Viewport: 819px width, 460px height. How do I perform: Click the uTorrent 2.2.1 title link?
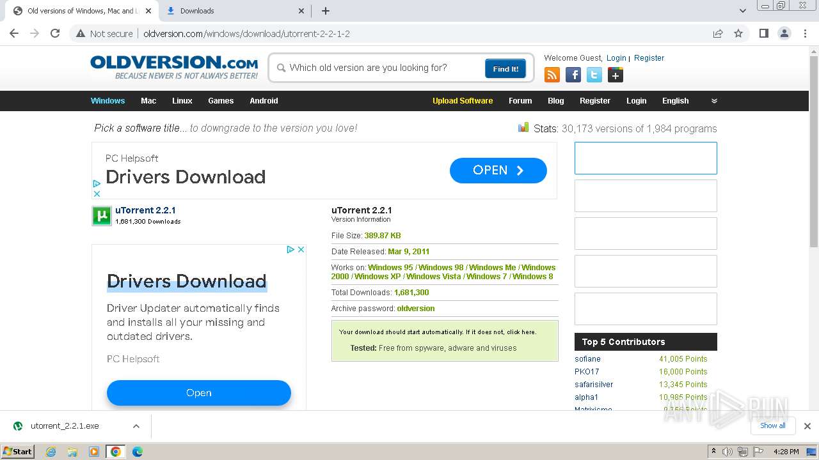[x=145, y=210]
